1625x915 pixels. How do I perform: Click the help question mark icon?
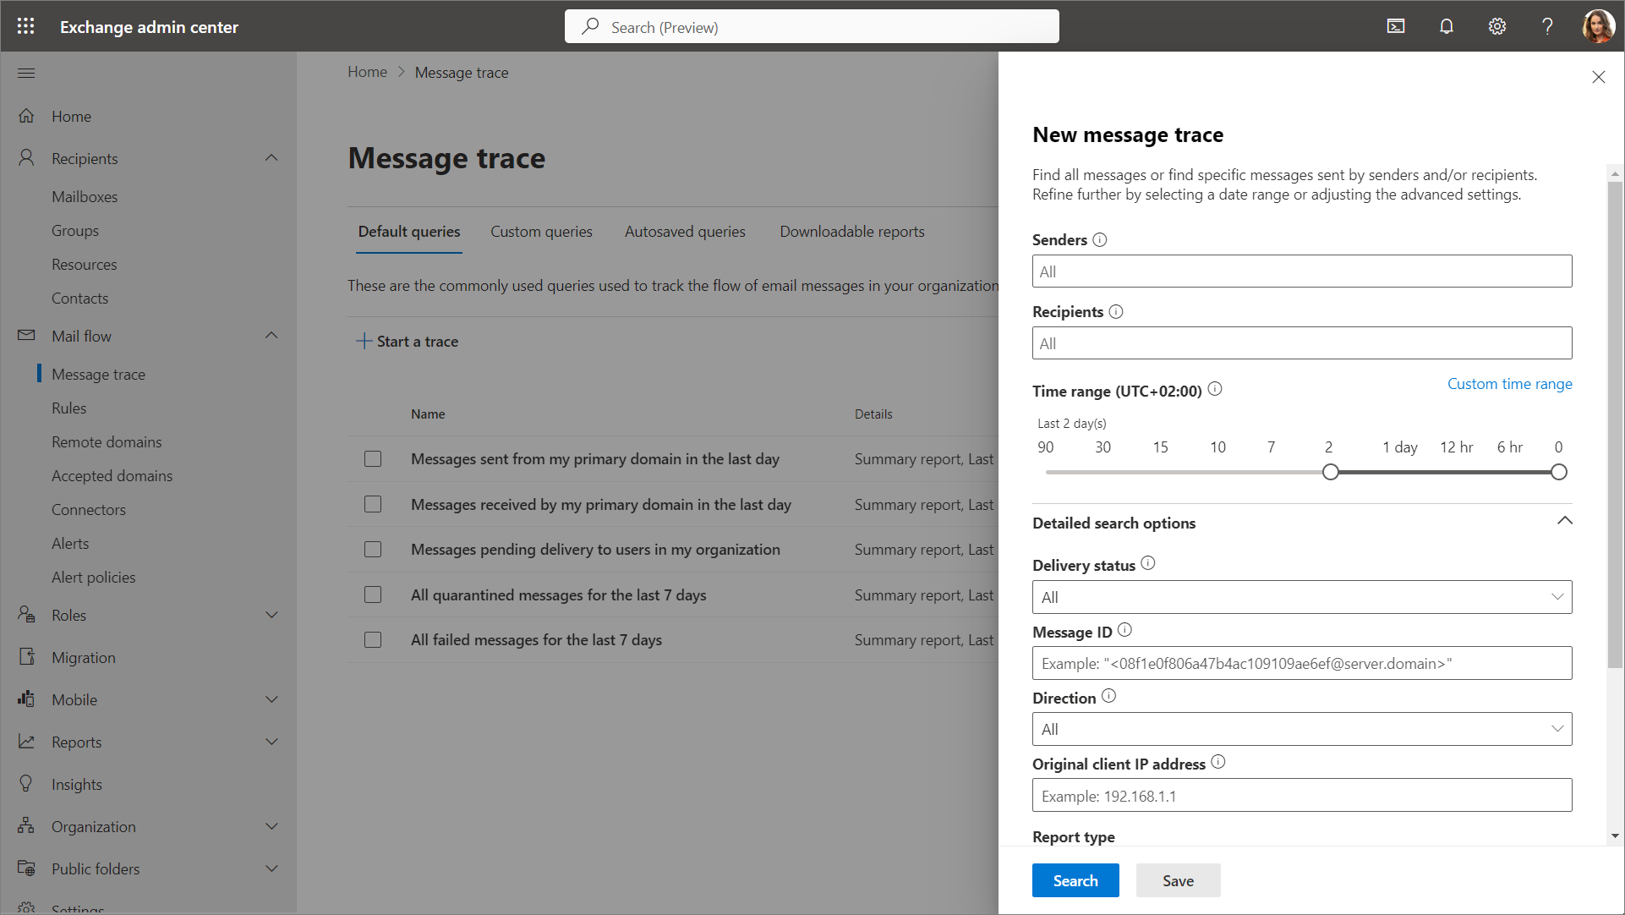[x=1547, y=26]
